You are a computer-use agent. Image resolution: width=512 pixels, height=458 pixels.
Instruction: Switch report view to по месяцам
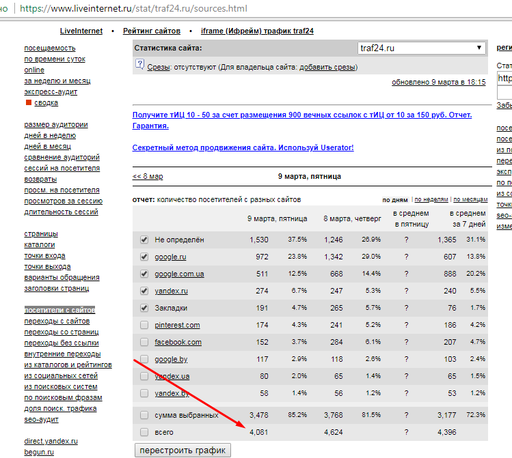470,200
